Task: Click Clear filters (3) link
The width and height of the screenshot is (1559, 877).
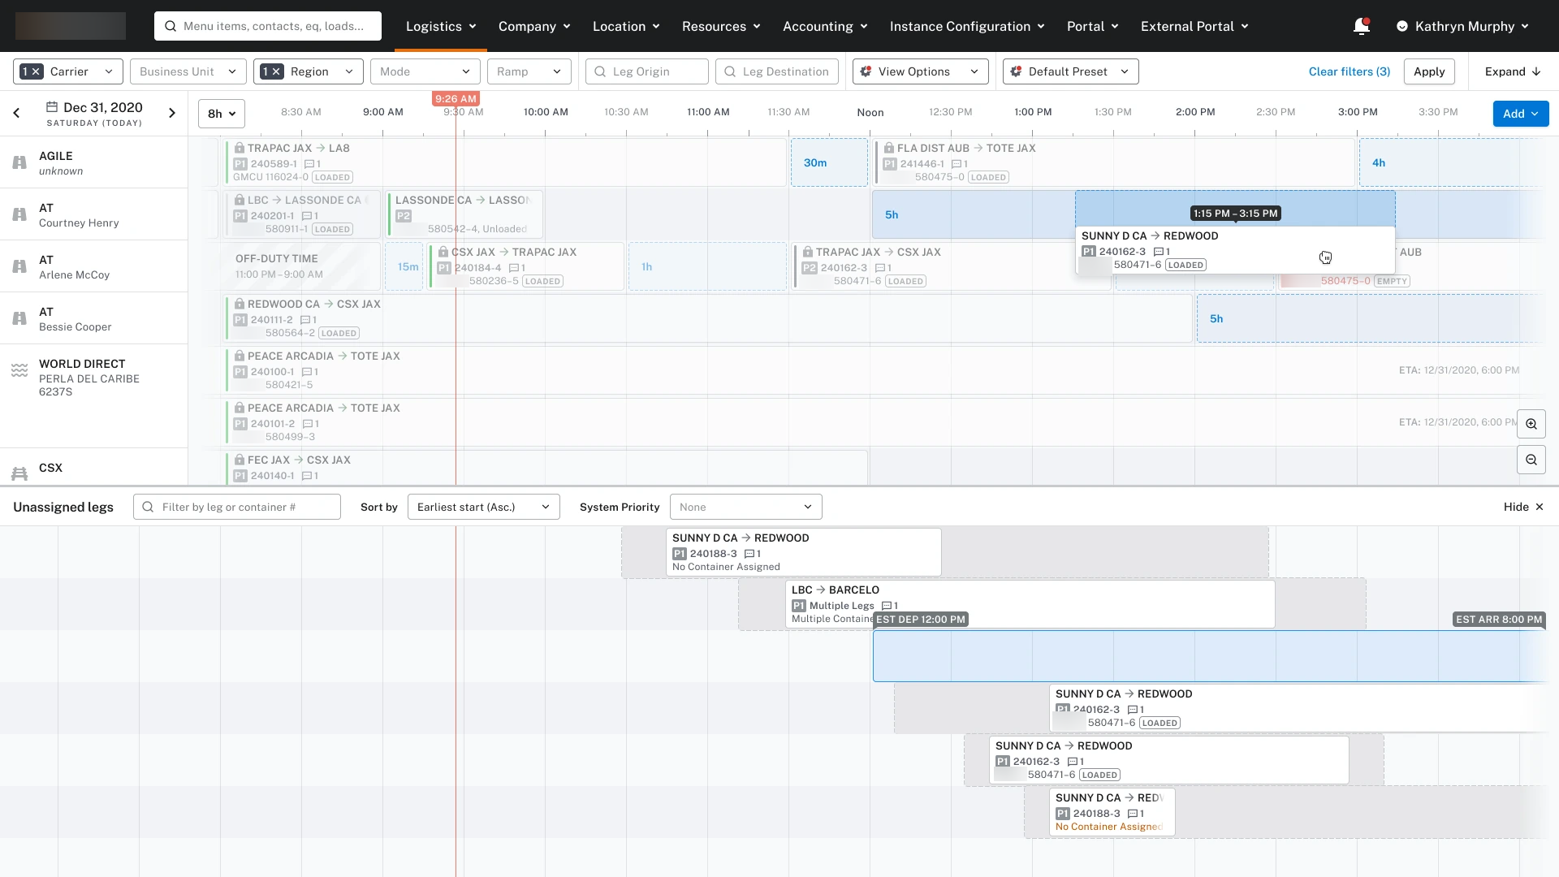Action: coord(1350,71)
